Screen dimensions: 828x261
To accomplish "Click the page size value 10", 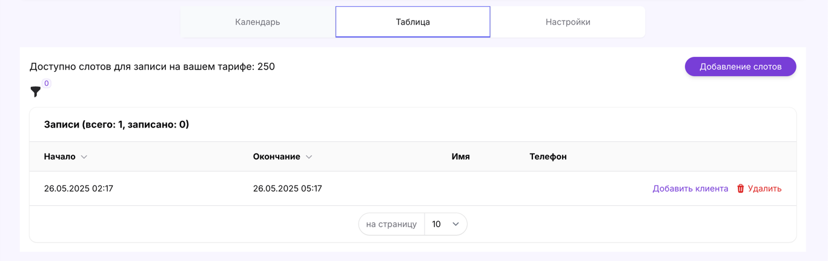I will pos(436,224).
